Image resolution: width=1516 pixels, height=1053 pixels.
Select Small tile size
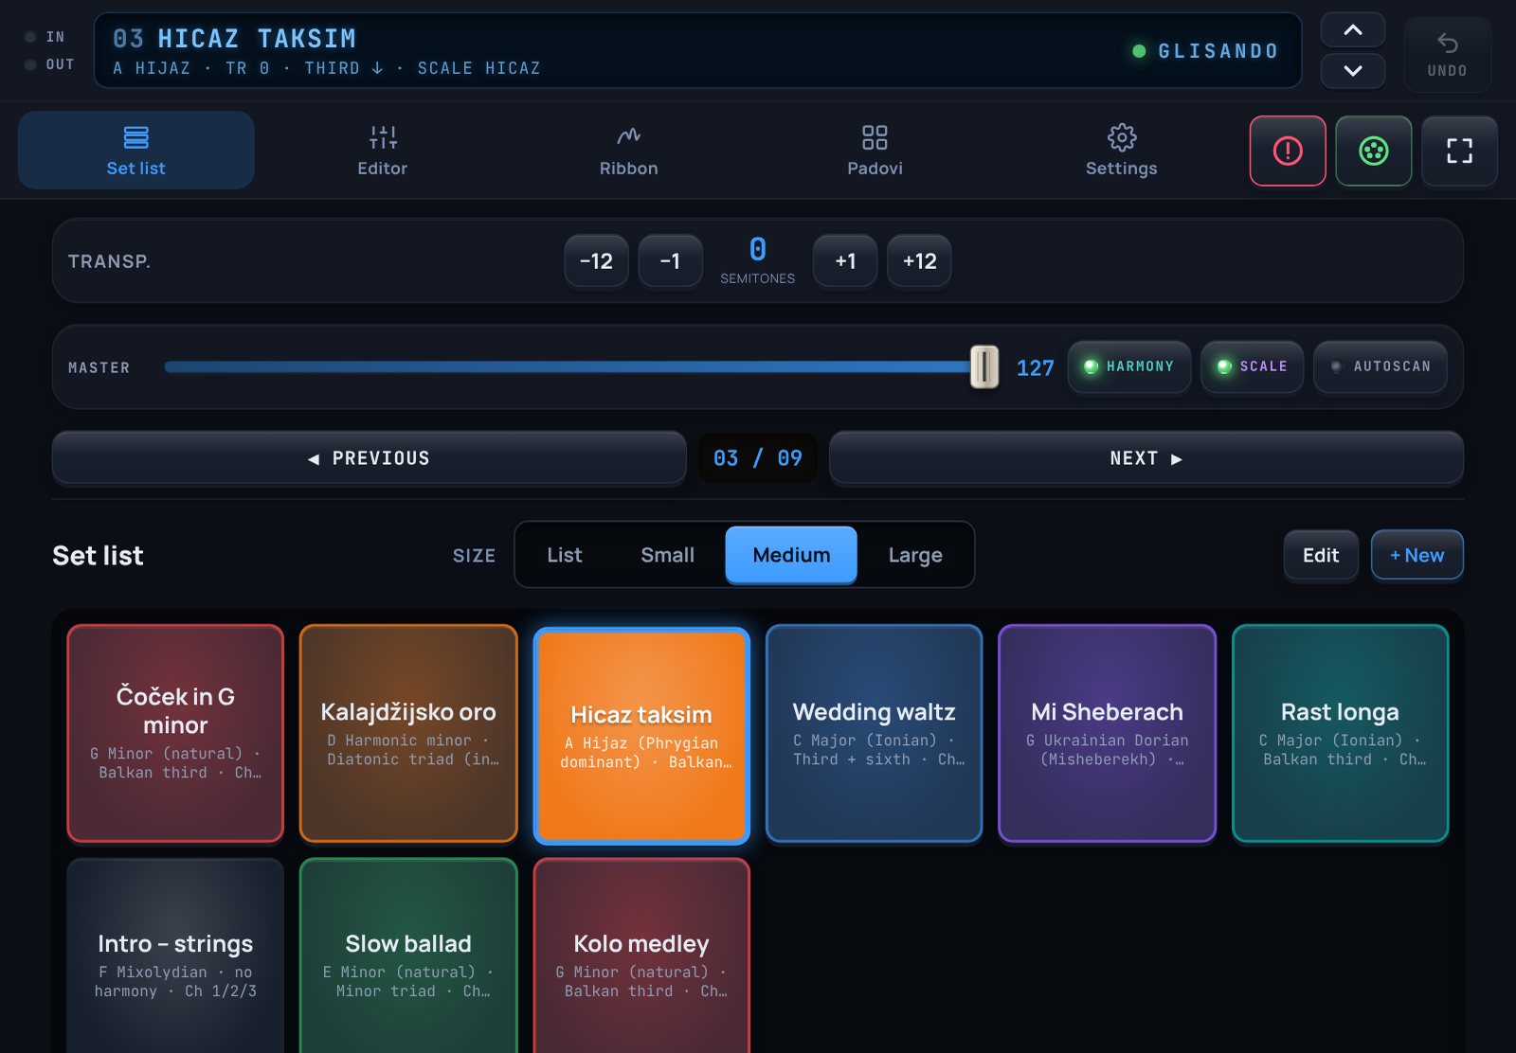667,555
